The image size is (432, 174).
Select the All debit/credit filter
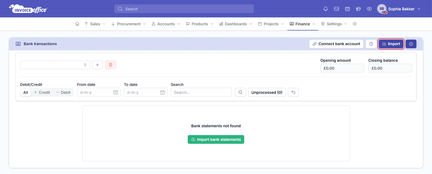[26, 92]
